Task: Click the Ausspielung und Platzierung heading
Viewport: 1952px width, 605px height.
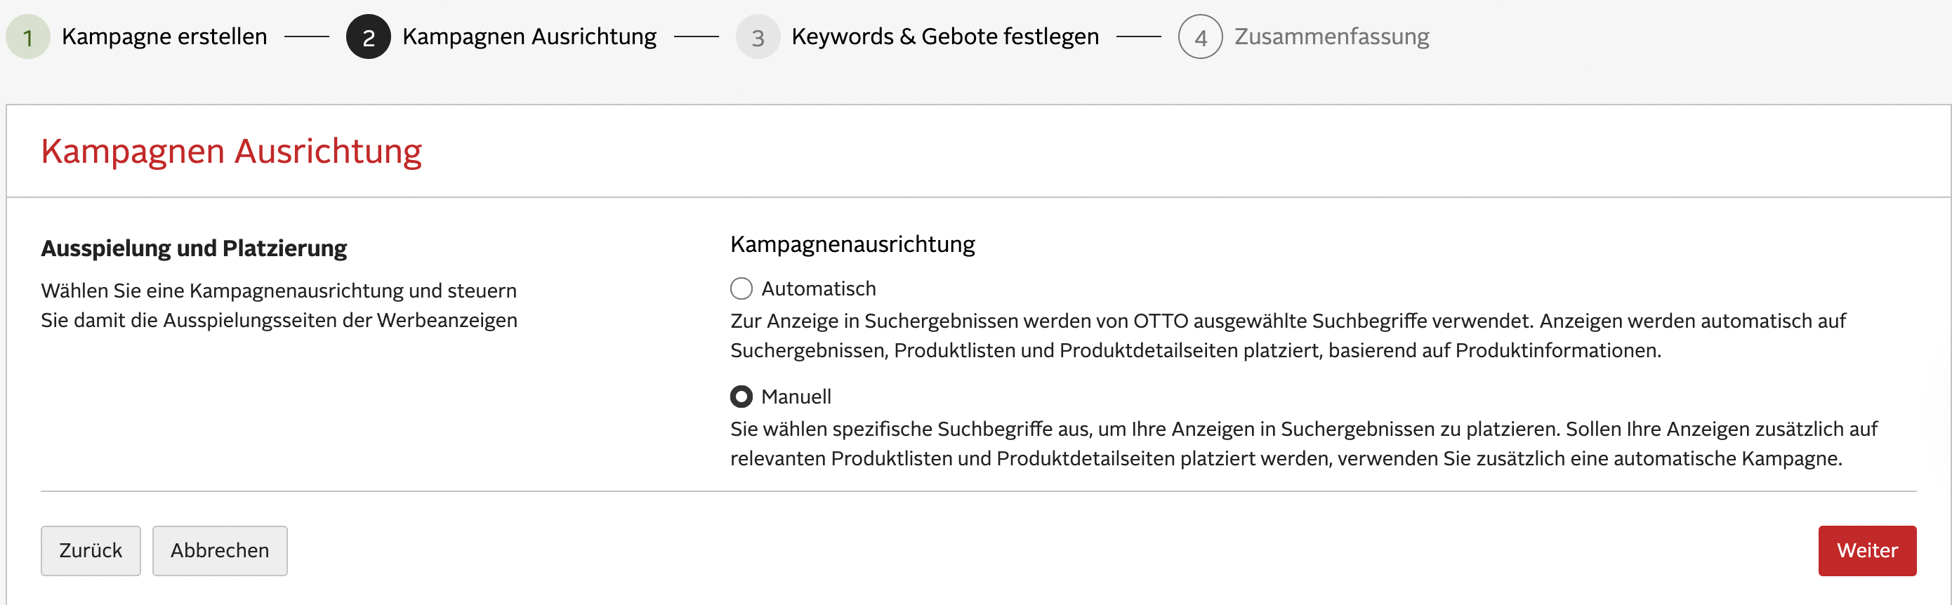Action: (x=194, y=248)
